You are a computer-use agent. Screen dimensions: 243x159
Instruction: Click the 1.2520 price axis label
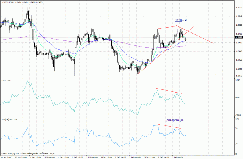point(239,25)
